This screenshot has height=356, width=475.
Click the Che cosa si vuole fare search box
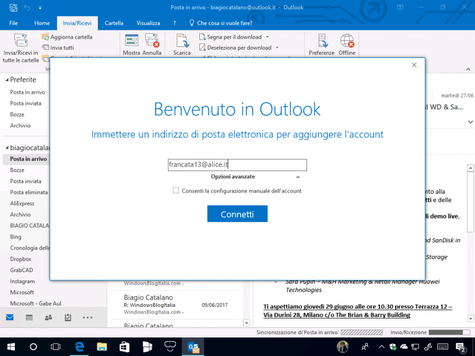click(x=220, y=23)
